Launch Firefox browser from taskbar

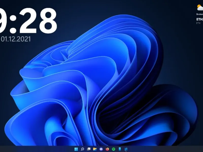107,149
